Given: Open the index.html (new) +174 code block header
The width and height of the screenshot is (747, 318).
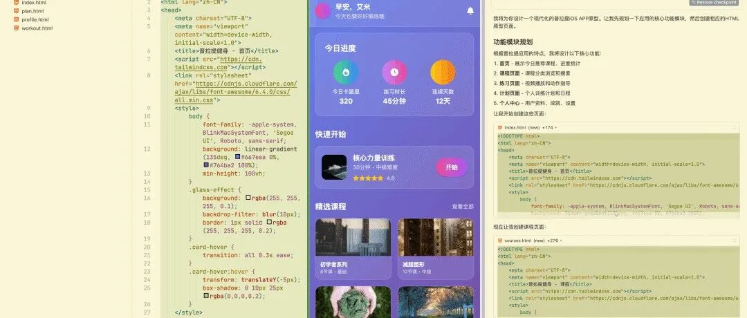Looking at the screenshot, I should [x=616, y=128].
